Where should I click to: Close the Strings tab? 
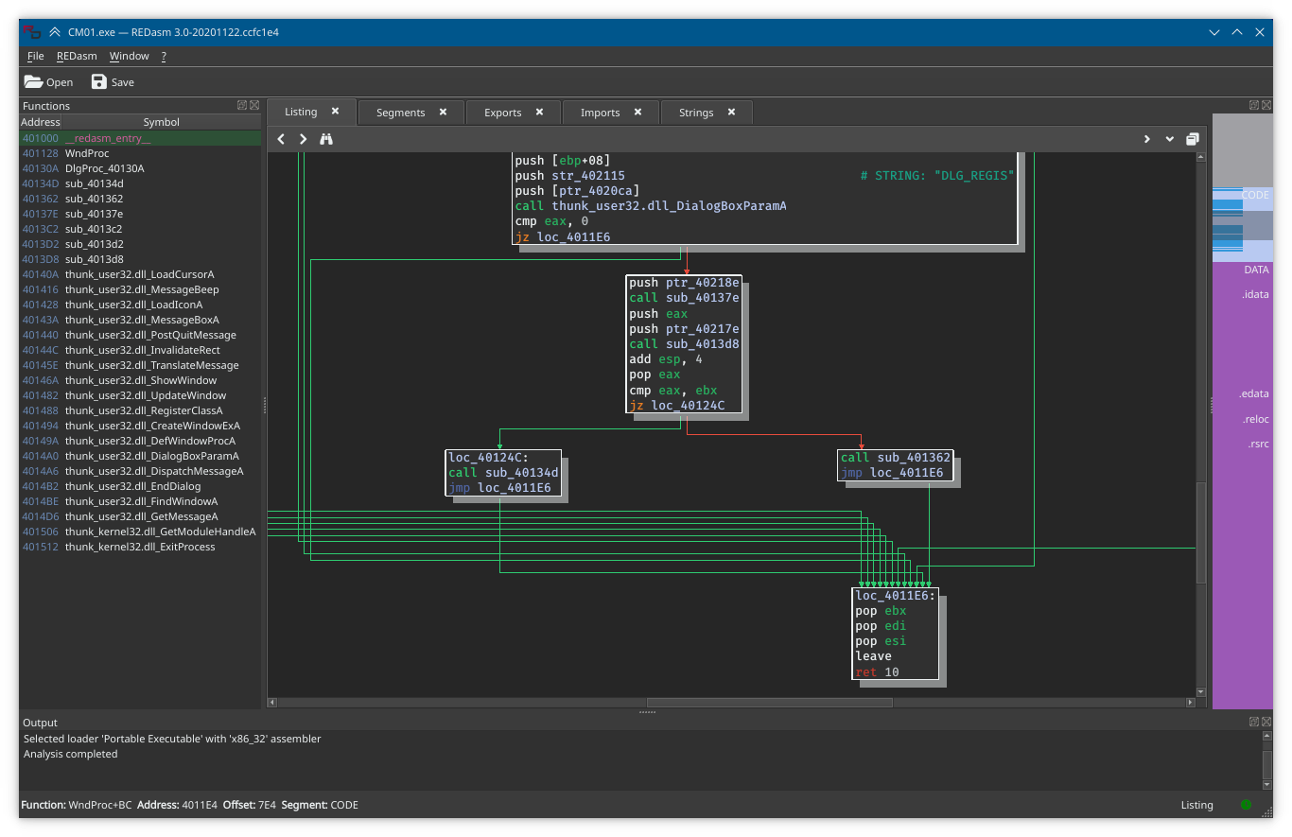point(731,112)
